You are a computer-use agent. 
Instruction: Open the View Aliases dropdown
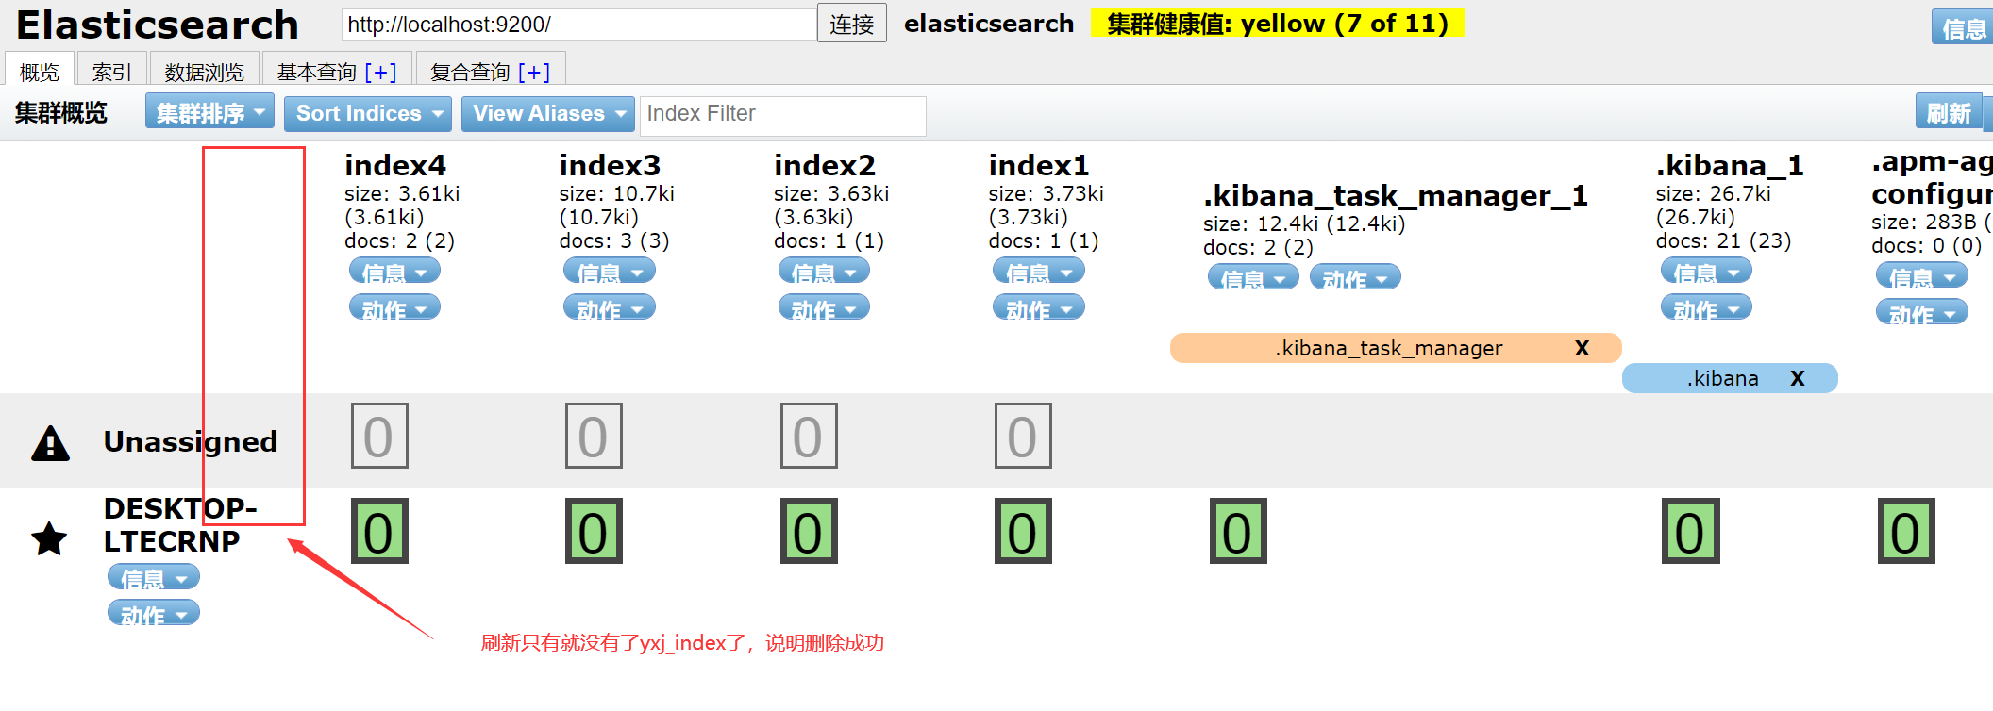click(x=548, y=113)
